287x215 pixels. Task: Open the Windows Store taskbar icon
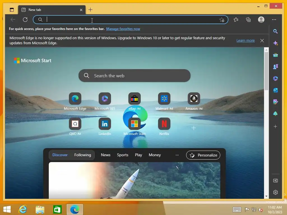(57, 209)
